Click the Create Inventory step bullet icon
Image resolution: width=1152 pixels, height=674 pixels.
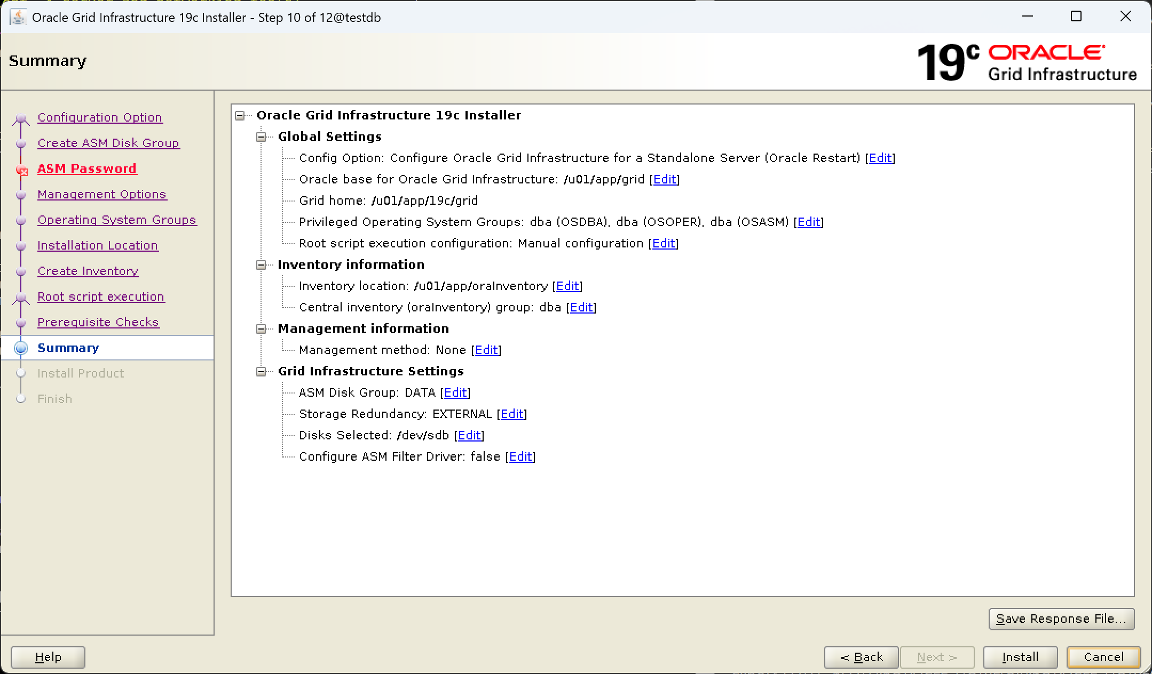coord(21,271)
